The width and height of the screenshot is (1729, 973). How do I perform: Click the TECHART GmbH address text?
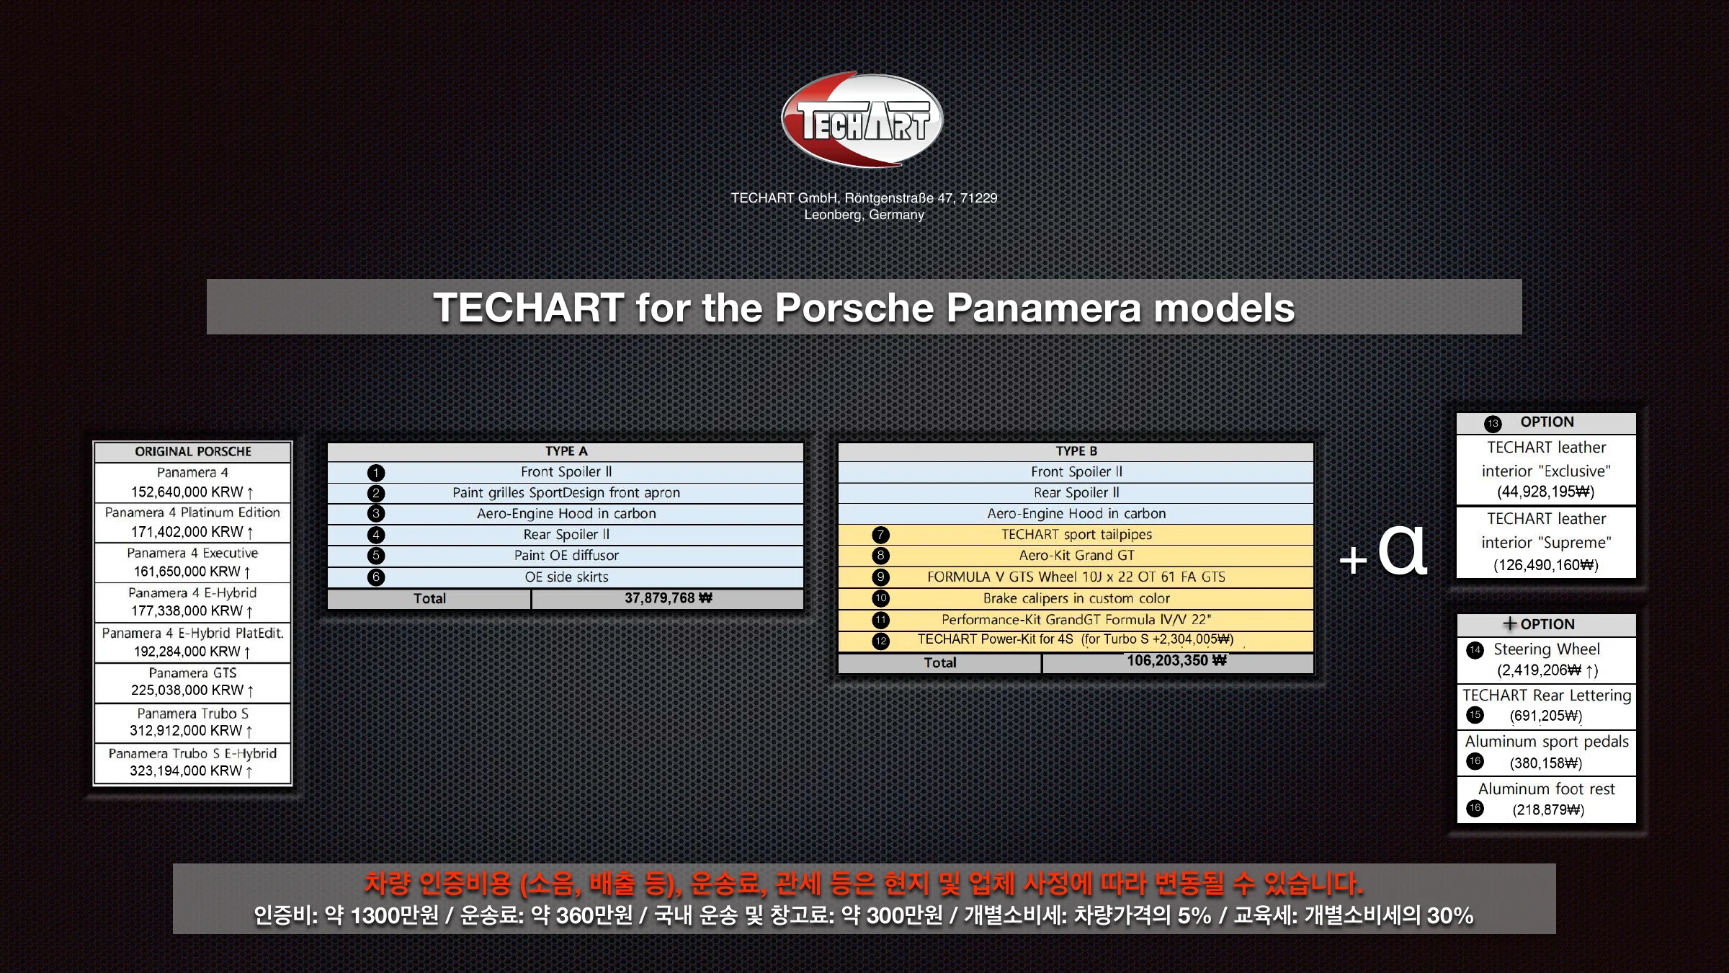[x=864, y=206]
